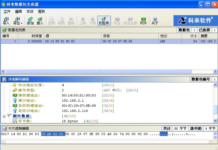Viewport: 218px width, 150px height.
Task: Click the 操作类型 row icon
Action: click(15, 90)
